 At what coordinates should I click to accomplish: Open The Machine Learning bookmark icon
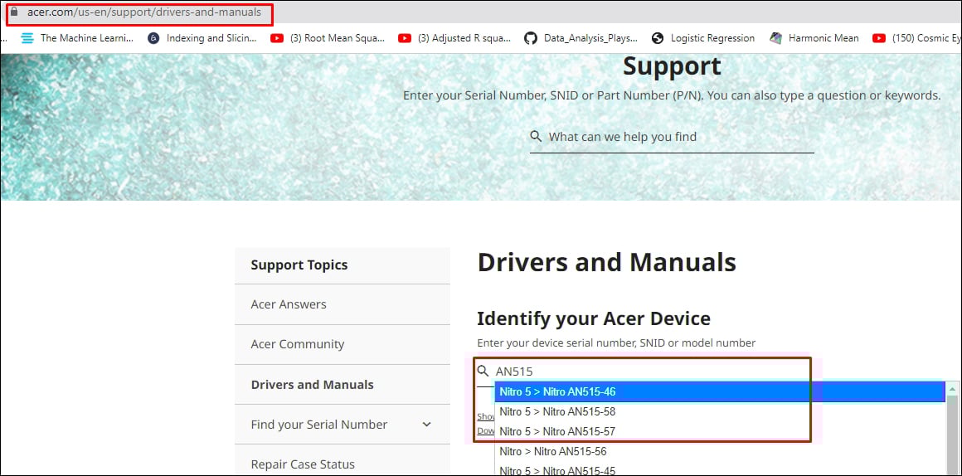tap(28, 38)
